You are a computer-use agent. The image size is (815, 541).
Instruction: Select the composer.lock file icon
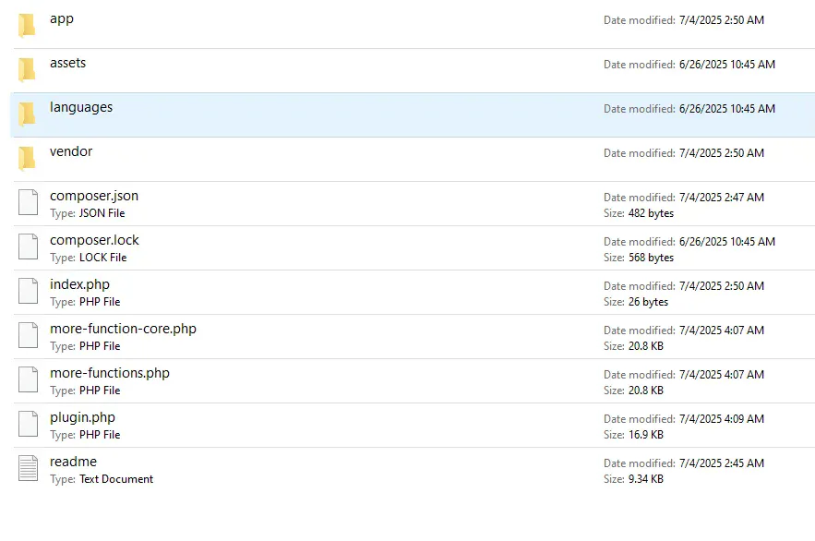pyautogui.click(x=29, y=247)
